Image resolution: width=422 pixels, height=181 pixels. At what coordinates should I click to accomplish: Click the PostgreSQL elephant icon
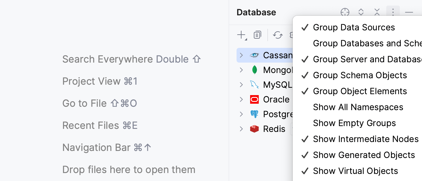click(254, 114)
